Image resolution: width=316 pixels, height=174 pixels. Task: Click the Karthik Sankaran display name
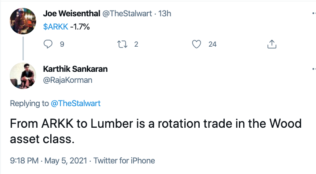[75, 69]
